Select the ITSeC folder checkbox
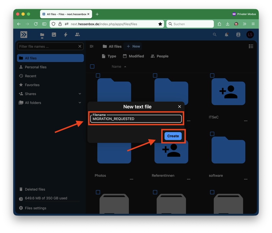Viewport: 272px width, 233px height. pos(212,76)
